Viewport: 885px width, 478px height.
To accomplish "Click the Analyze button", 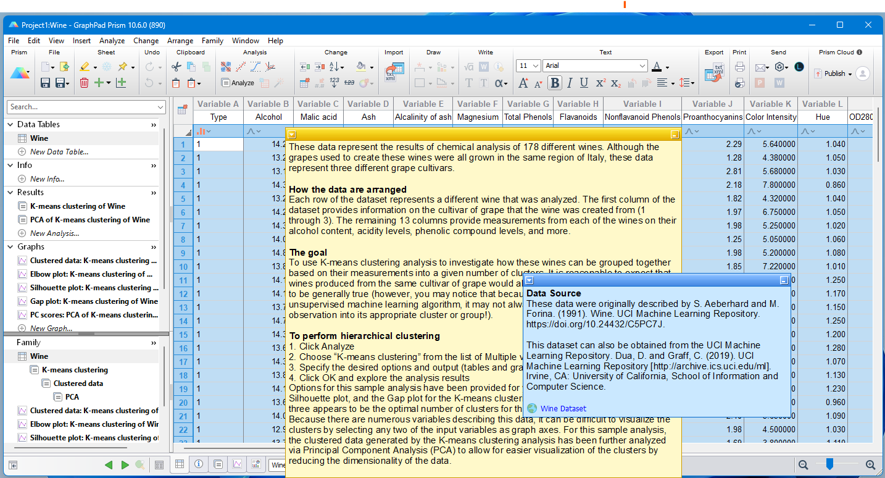I will 238,83.
